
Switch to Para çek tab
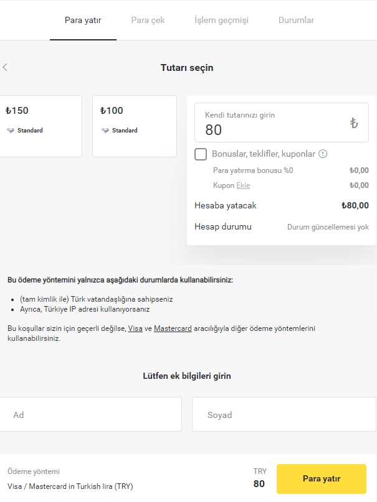(x=148, y=21)
